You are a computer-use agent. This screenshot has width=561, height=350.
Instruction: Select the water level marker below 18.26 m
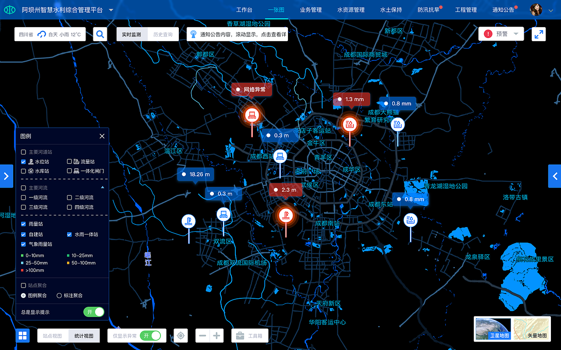point(188,221)
